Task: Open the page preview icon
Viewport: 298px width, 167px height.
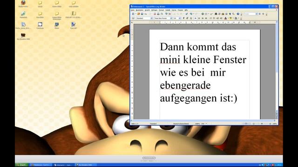Action: pos(162,14)
